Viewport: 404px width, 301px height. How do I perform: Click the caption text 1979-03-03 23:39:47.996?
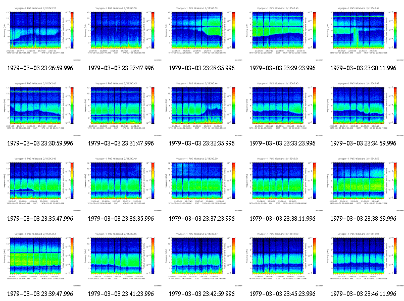(x=40, y=294)
